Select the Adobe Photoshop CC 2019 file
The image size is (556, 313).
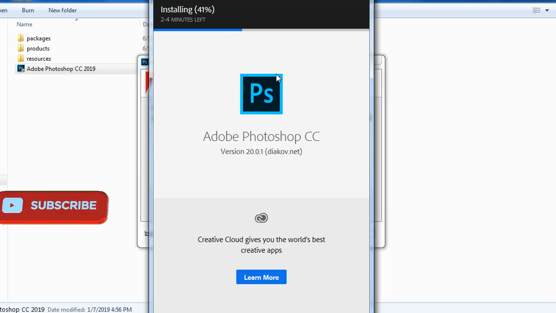pos(61,69)
